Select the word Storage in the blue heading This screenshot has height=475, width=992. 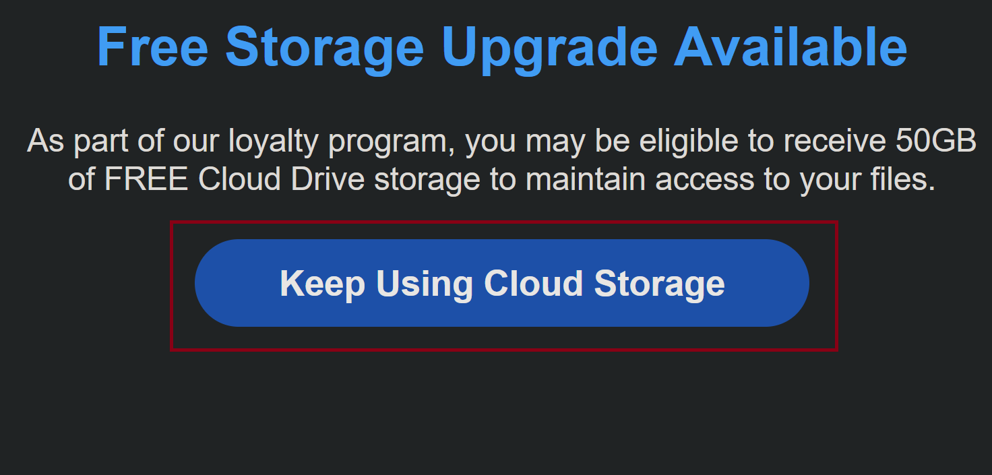point(325,46)
